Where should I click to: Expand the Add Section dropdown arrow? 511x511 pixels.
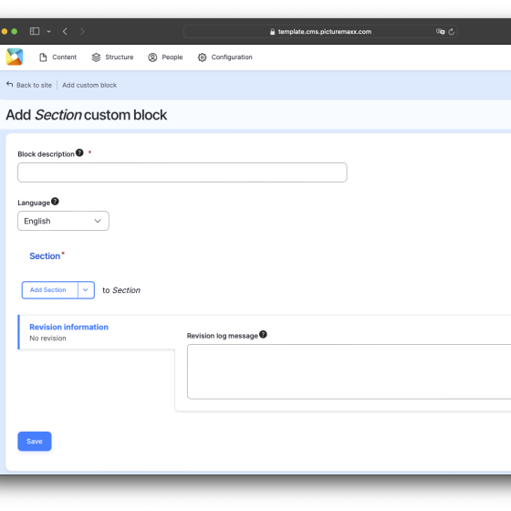[x=86, y=290]
